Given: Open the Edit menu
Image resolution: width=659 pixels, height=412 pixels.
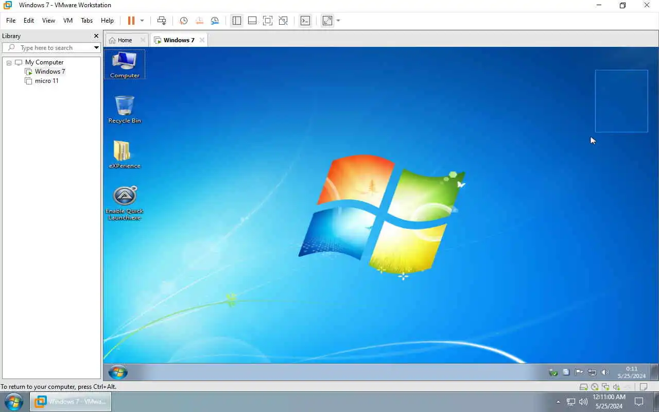Looking at the screenshot, I should tap(29, 21).
